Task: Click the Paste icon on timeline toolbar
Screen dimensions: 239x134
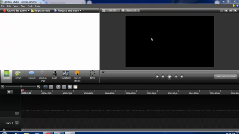Action: (x=75, y=87)
